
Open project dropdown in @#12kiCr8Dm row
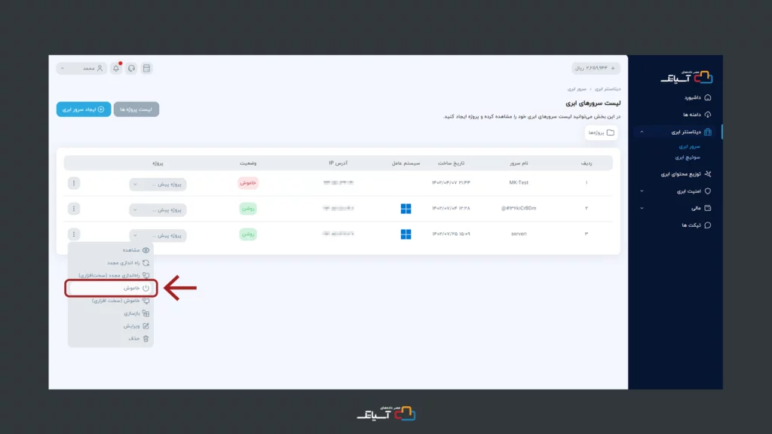click(x=158, y=209)
